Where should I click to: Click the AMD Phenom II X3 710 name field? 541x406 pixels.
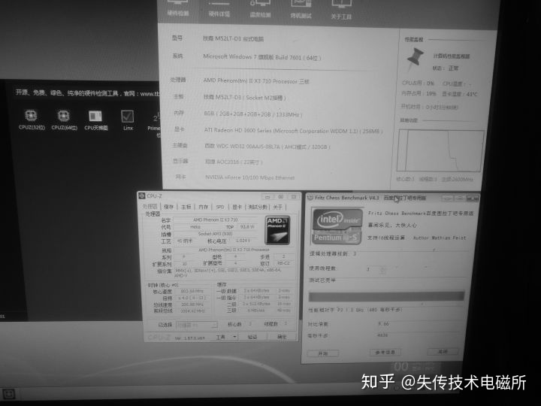216,220
